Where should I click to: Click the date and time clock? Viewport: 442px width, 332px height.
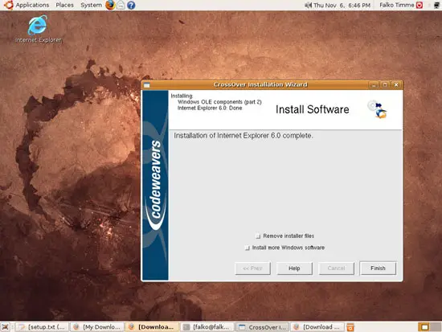[342, 5]
